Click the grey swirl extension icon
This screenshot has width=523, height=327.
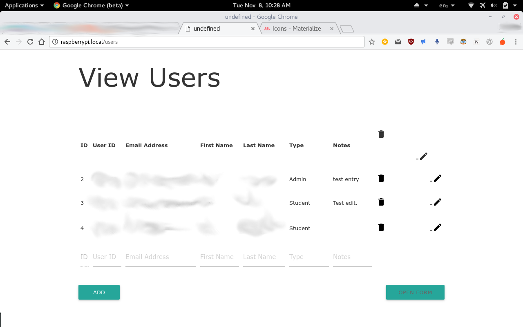[489, 42]
